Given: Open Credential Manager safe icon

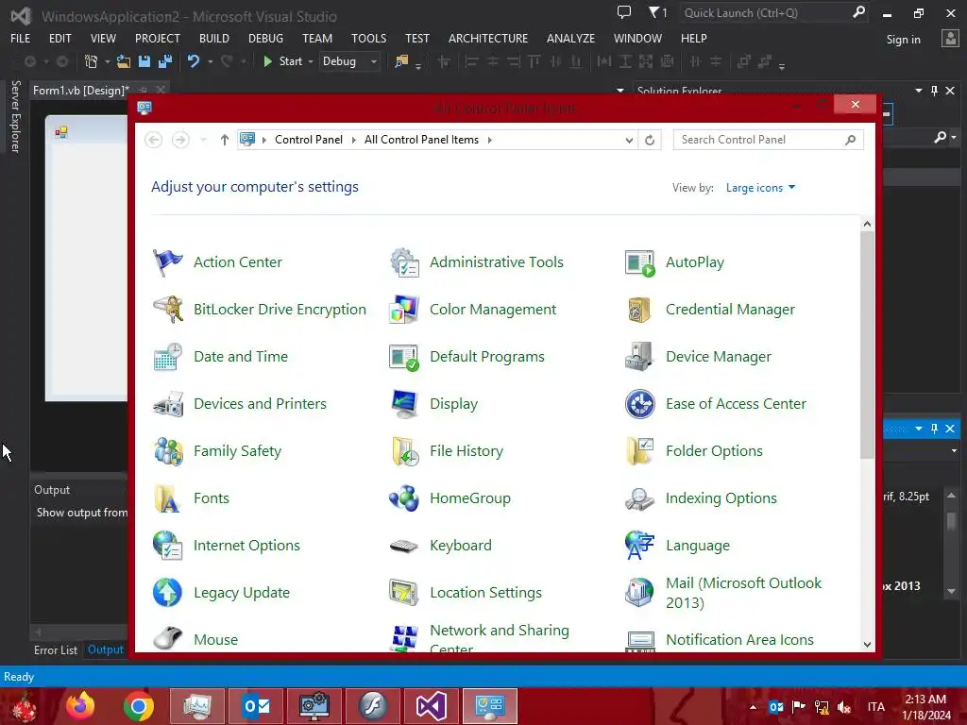Looking at the screenshot, I should 639,310.
